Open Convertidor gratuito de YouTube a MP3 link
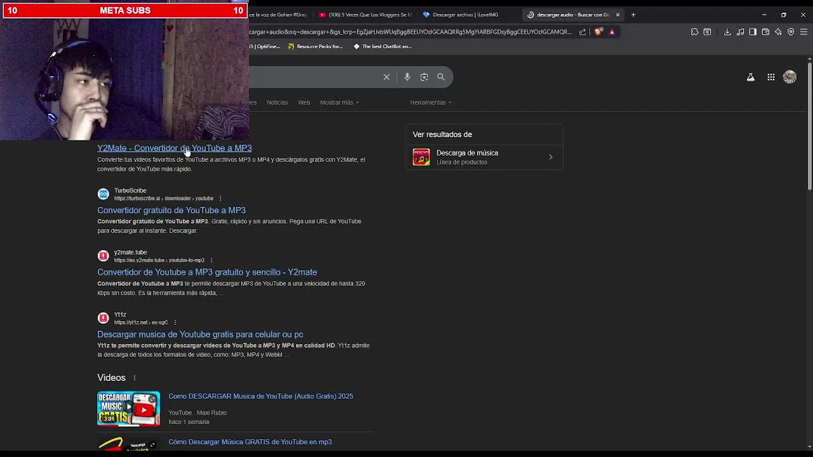This screenshot has width=813, height=457. point(171,210)
